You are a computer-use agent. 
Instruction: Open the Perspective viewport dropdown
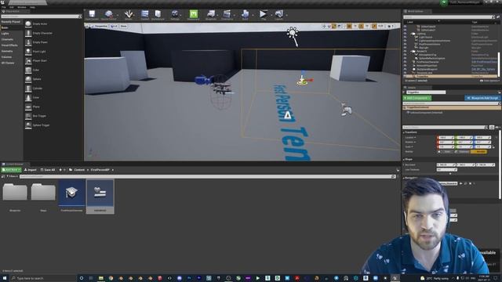coord(100,26)
